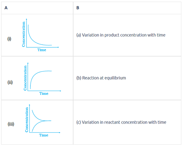
Task: Click the rising concentration graph (ii)
Action: [42, 79]
